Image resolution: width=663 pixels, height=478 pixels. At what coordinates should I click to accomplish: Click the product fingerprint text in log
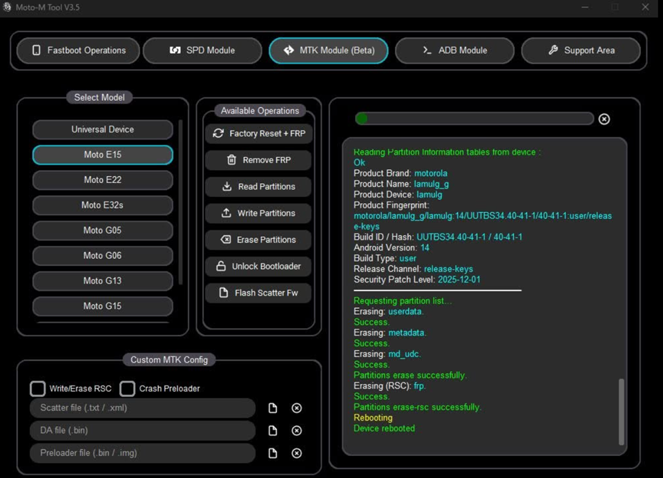(483, 221)
